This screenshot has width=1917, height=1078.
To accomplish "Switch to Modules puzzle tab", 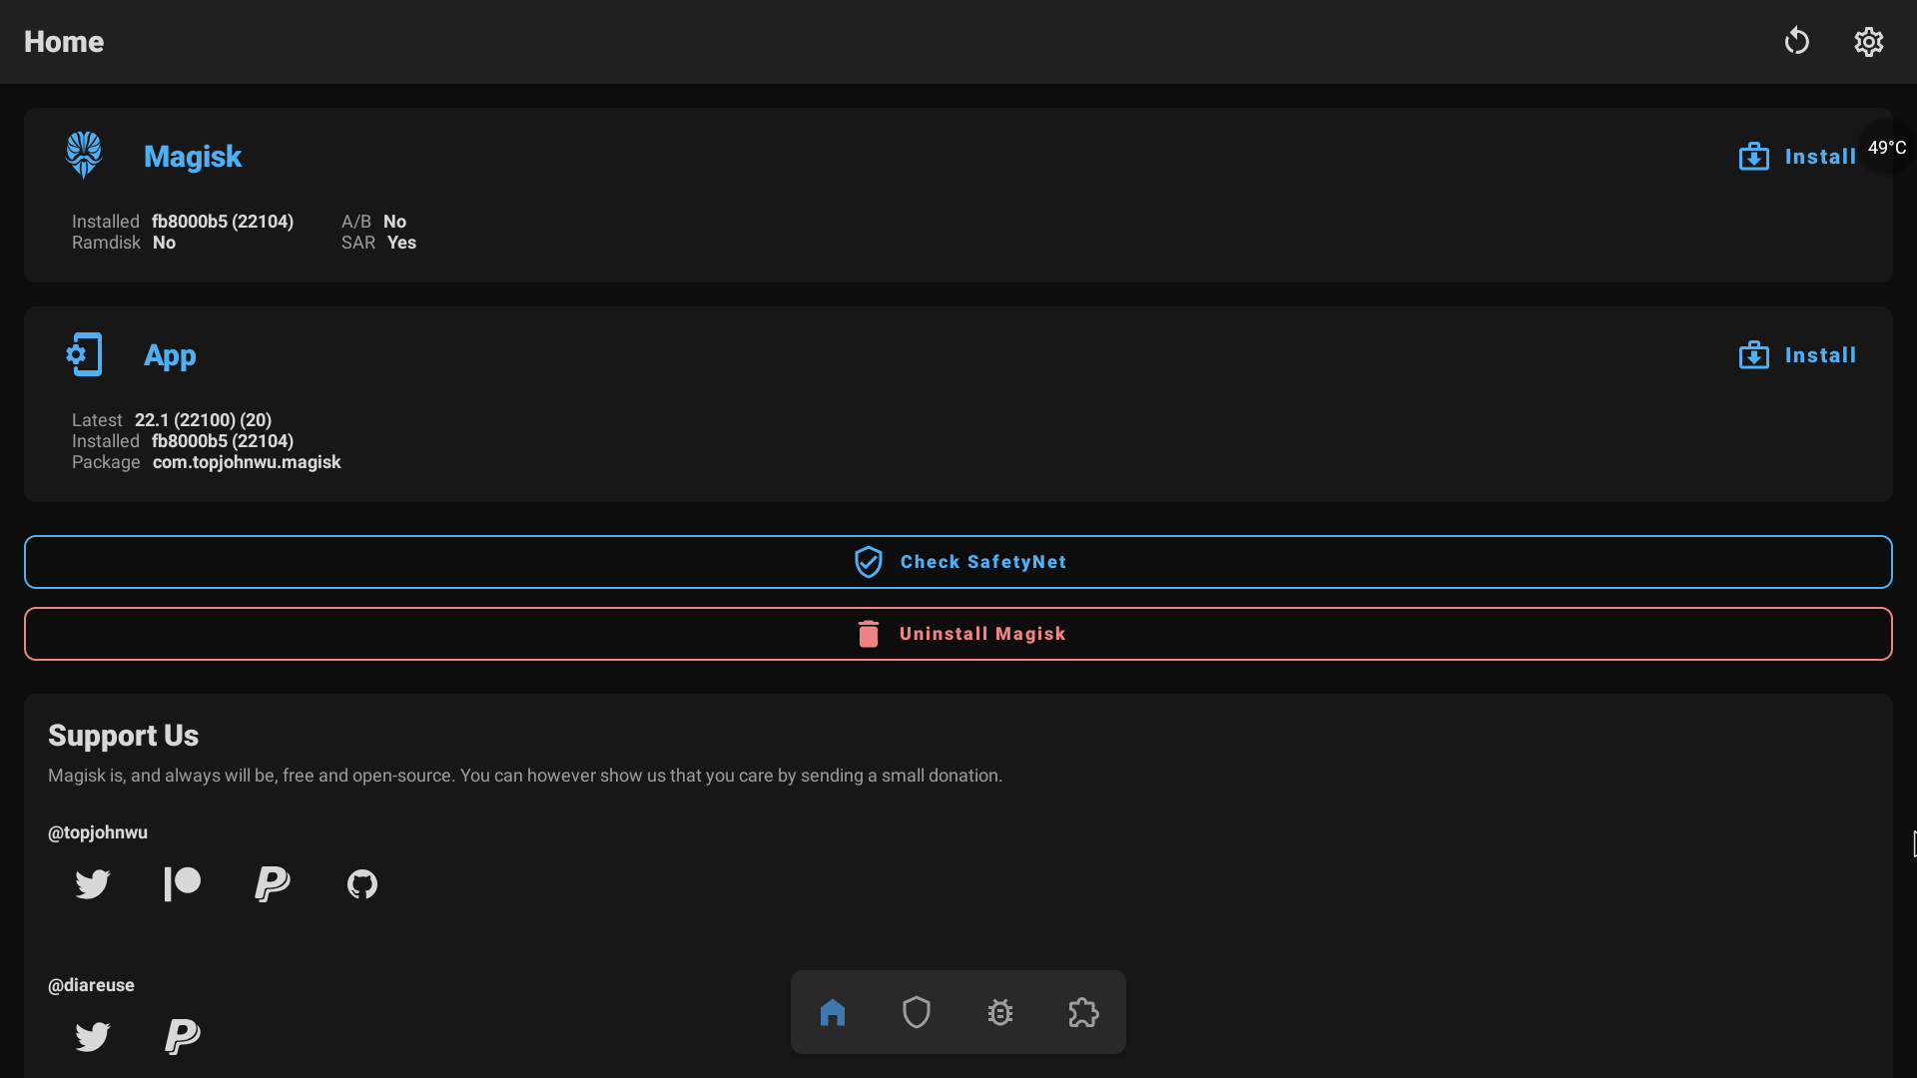I will (x=1083, y=1012).
